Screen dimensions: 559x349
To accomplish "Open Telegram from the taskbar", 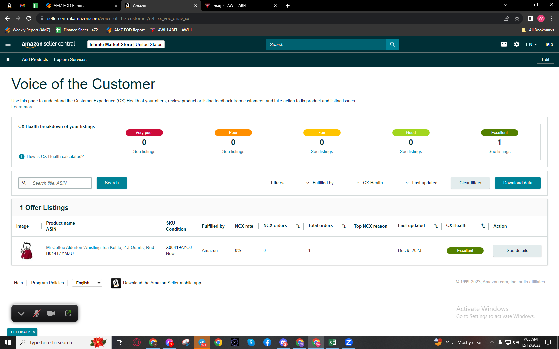I will [202, 342].
